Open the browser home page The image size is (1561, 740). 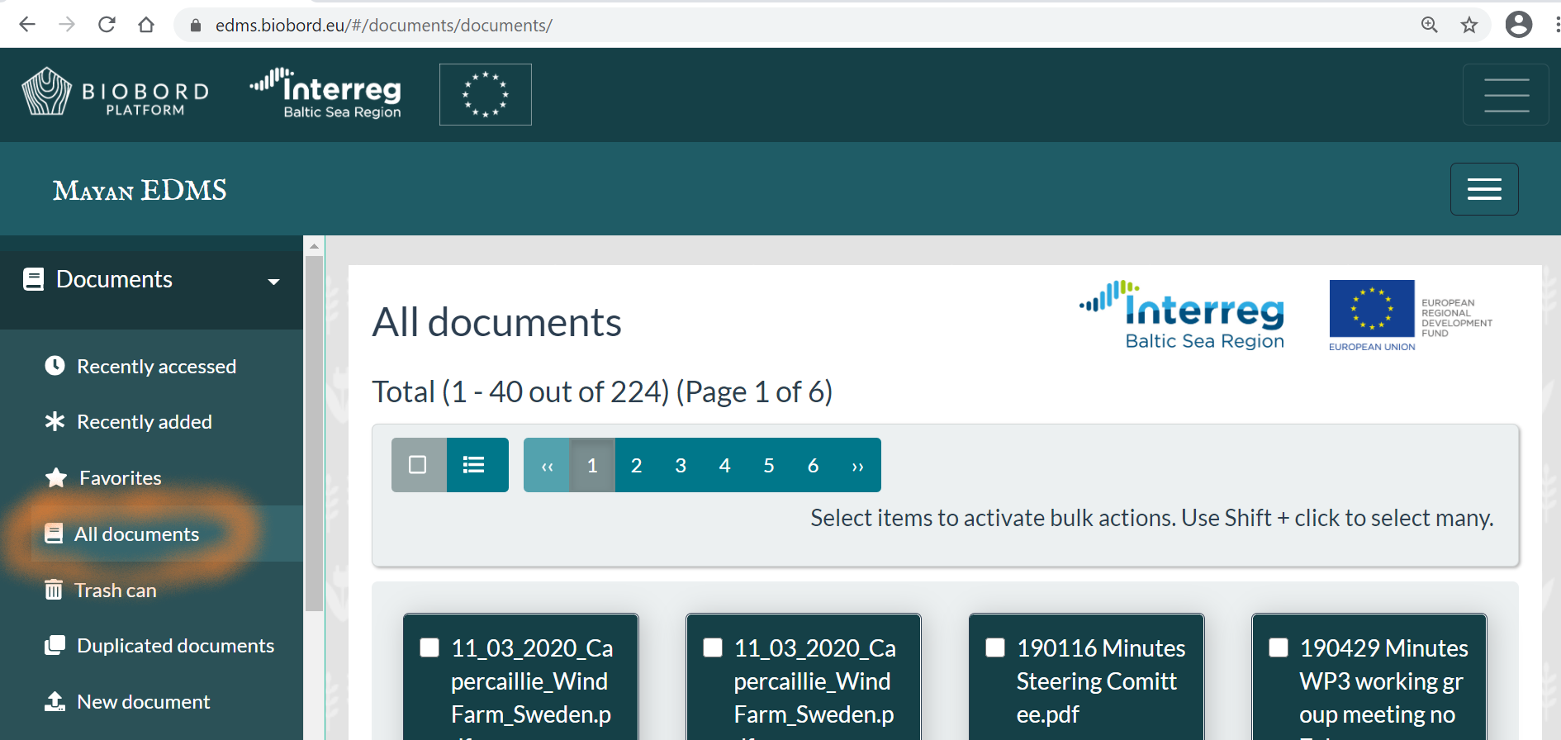coord(146,25)
